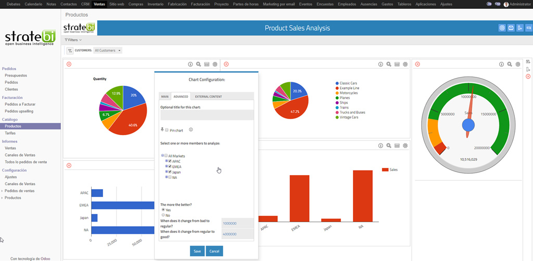The image size is (533, 261).
Task: Show info for the Sales gauge panel
Action: coord(501,64)
